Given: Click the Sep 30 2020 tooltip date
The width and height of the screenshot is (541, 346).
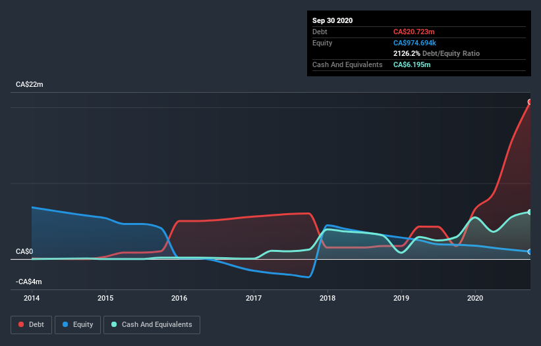Looking at the screenshot, I should (333, 20).
